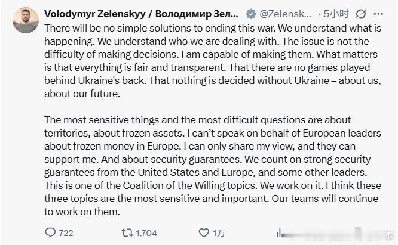The height and width of the screenshot is (245, 398).
Task: Click the repost arrows icon
Action: point(125,233)
